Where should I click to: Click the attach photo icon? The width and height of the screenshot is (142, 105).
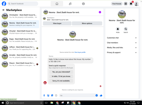pos(48,95)
